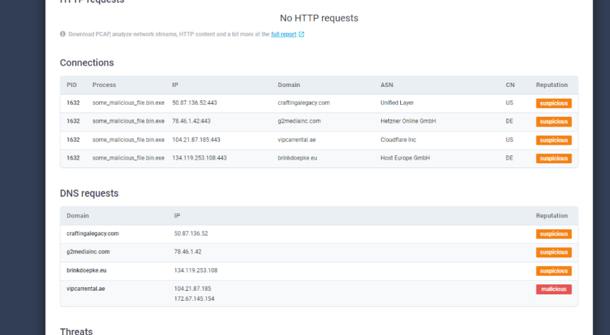Click g2mediainc.com in DNS requests

(88, 252)
